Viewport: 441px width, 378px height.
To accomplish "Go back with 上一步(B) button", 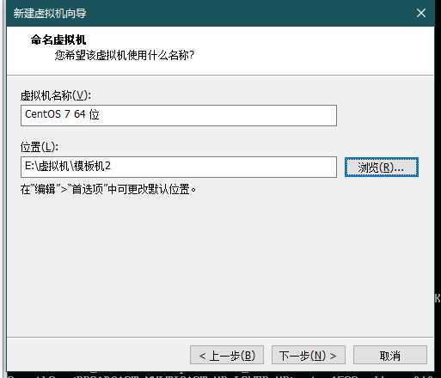I will coord(227,355).
